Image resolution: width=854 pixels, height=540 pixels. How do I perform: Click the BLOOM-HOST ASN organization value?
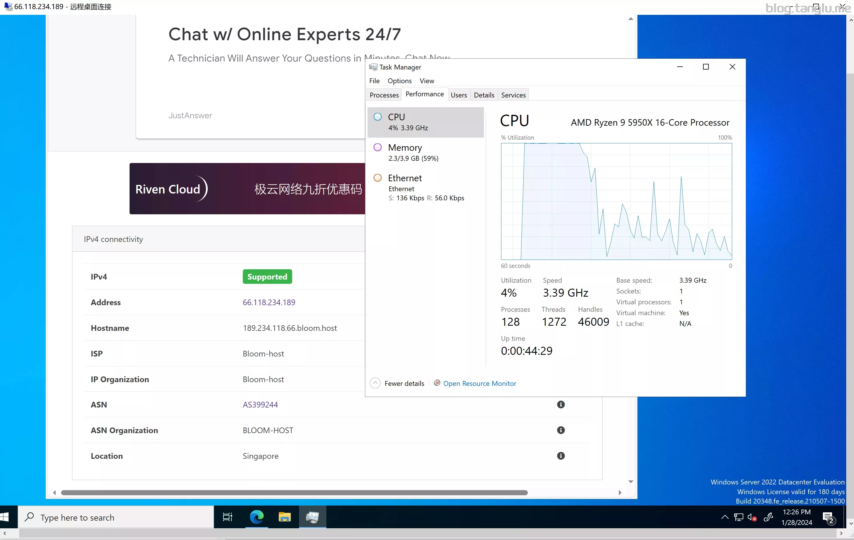coord(268,430)
